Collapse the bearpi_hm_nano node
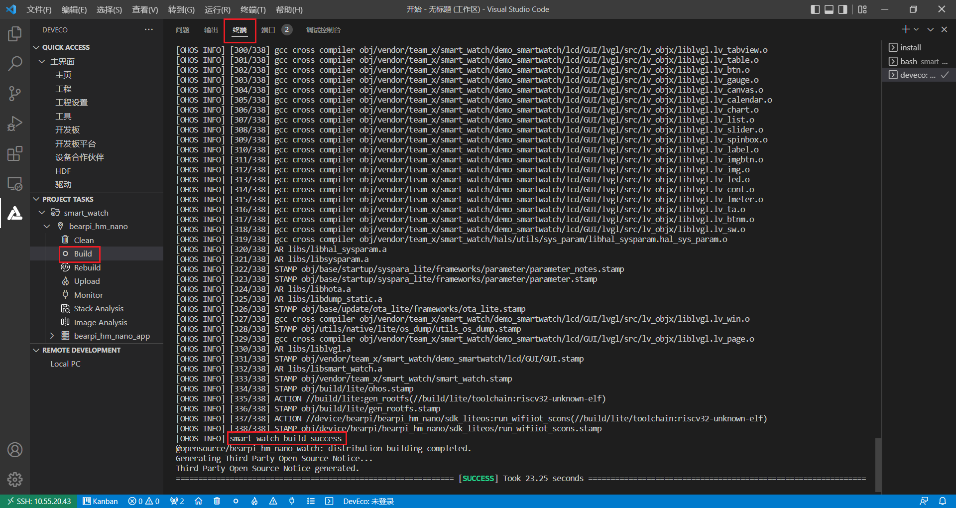This screenshot has width=956, height=508. [47, 226]
